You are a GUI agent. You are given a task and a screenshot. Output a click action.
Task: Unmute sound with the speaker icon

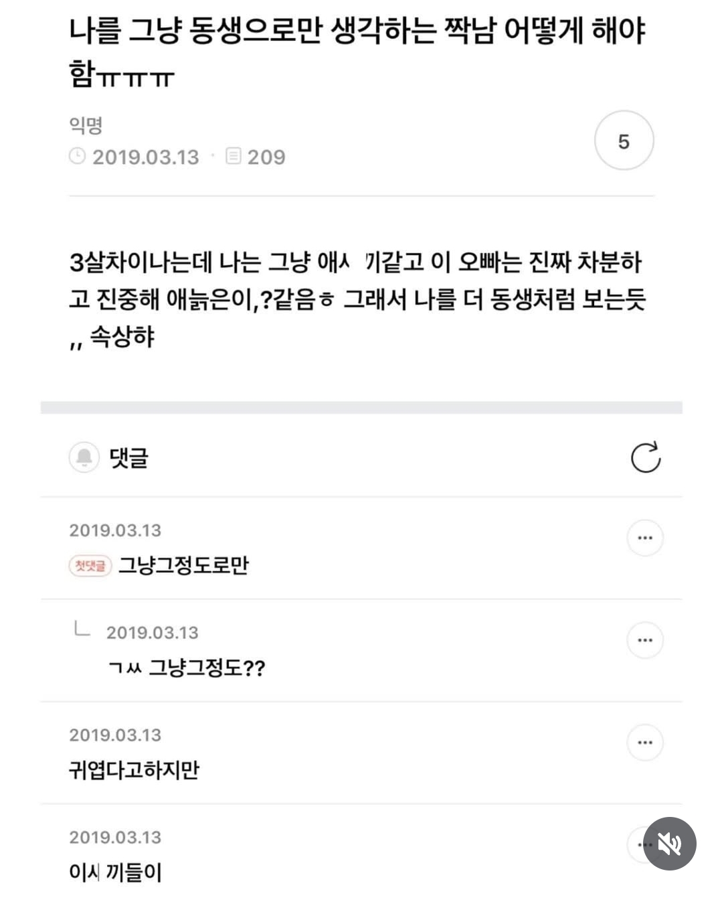click(x=669, y=844)
